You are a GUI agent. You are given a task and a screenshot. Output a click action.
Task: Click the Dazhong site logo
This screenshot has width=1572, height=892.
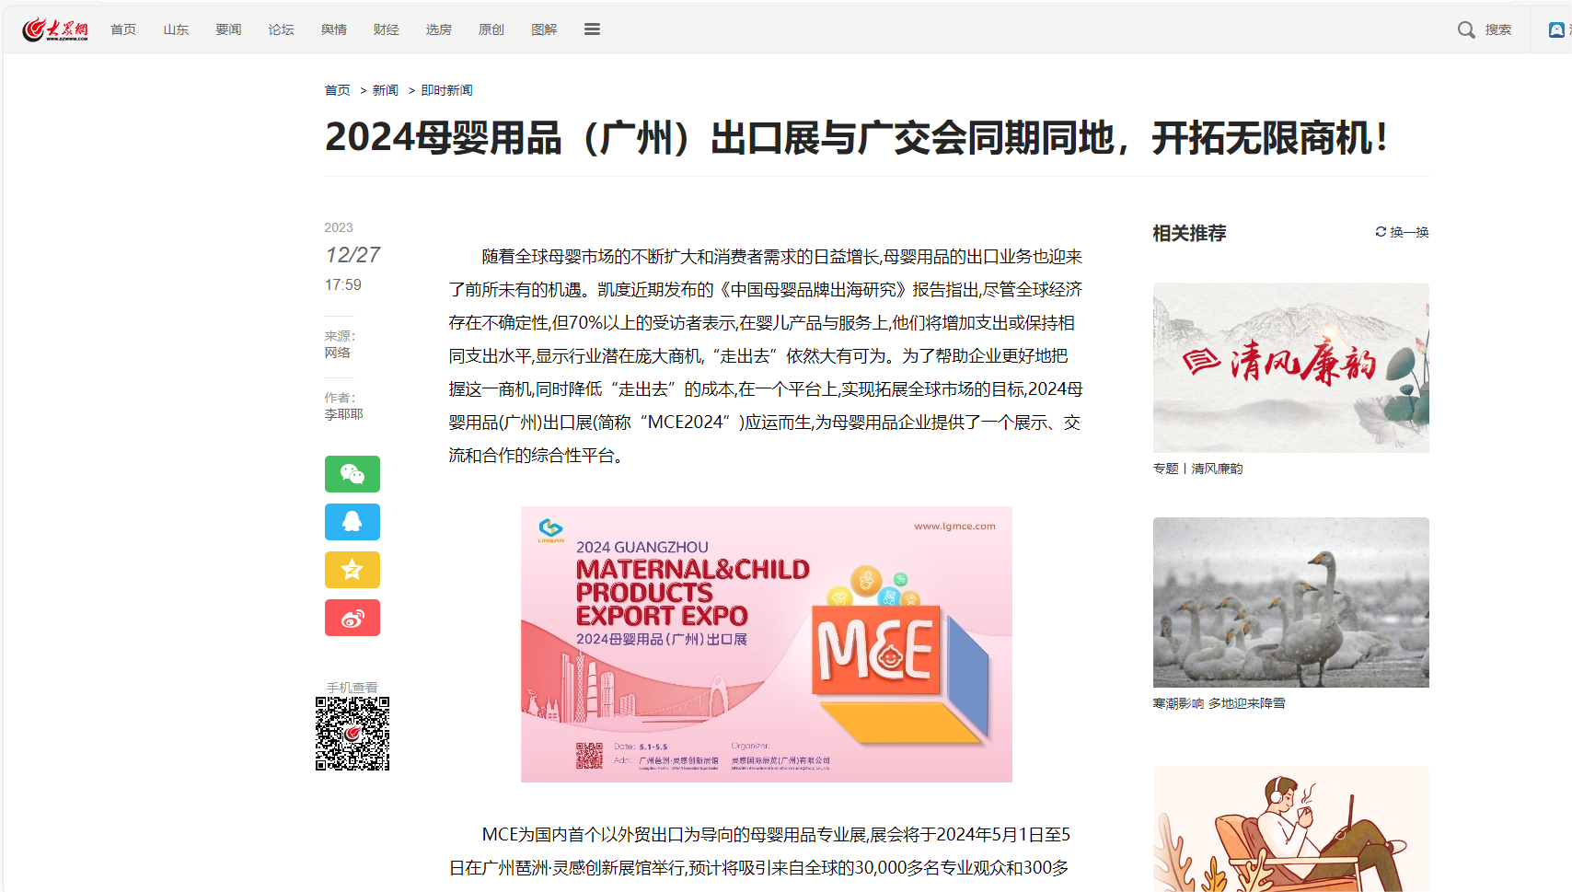tap(55, 29)
